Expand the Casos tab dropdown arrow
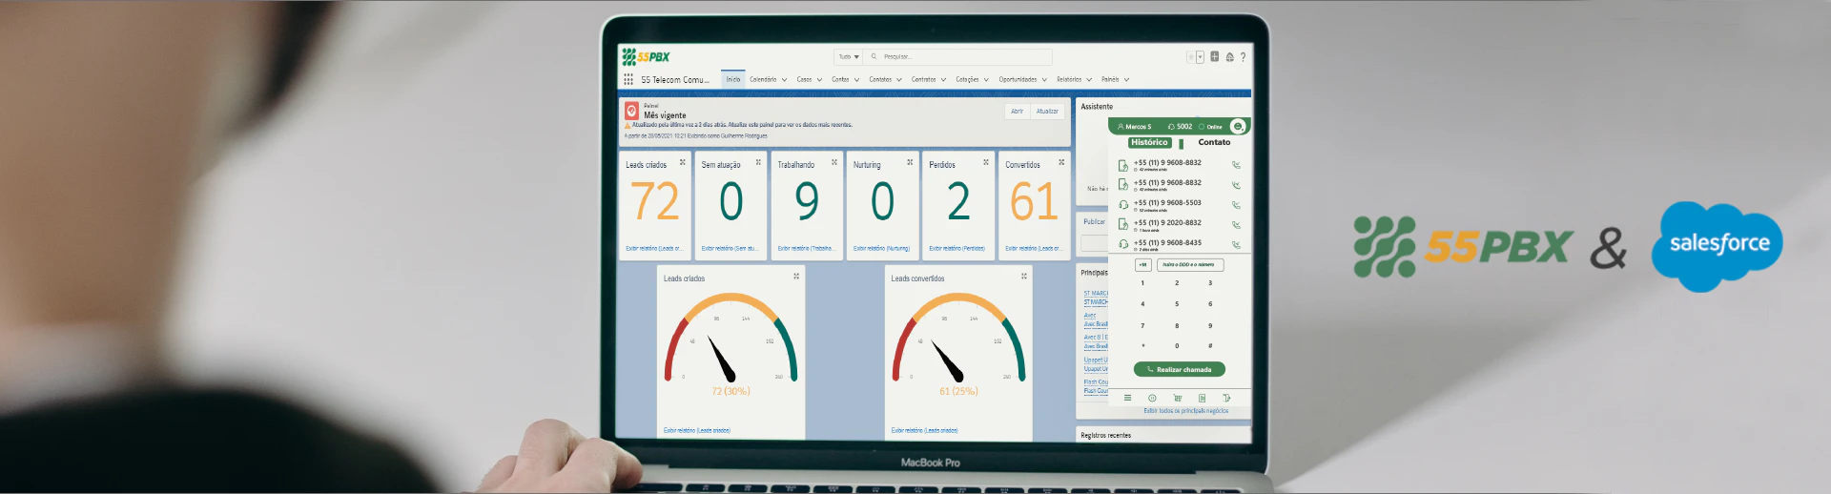This screenshot has width=1831, height=494. [819, 80]
